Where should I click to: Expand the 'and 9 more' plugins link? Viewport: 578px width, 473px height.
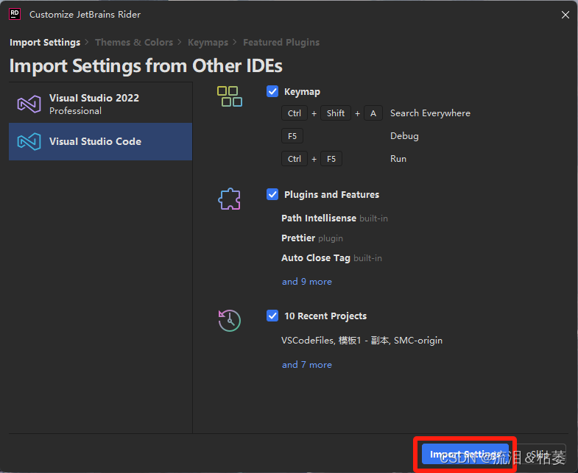click(x=307, y=282)
